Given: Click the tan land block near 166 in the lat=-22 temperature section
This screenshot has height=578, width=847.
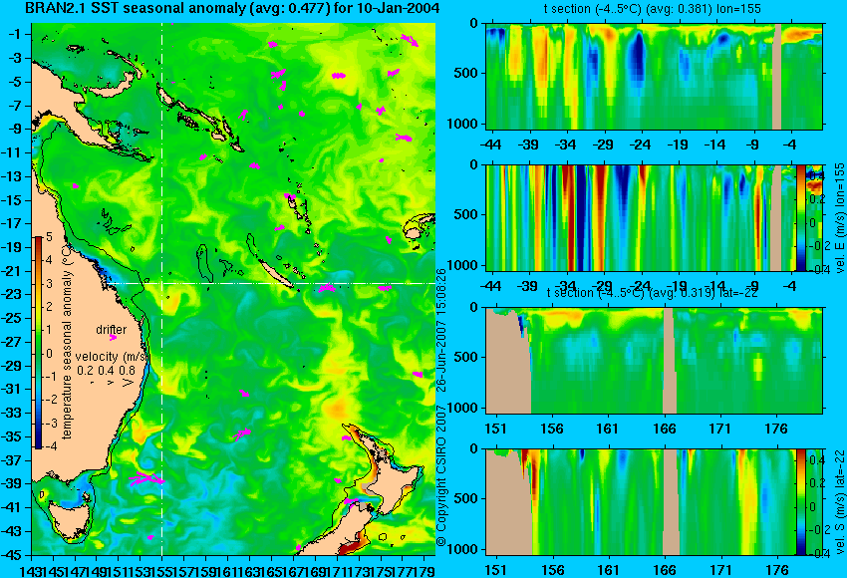Looking at the screenshot, I should tap(669, 360).
